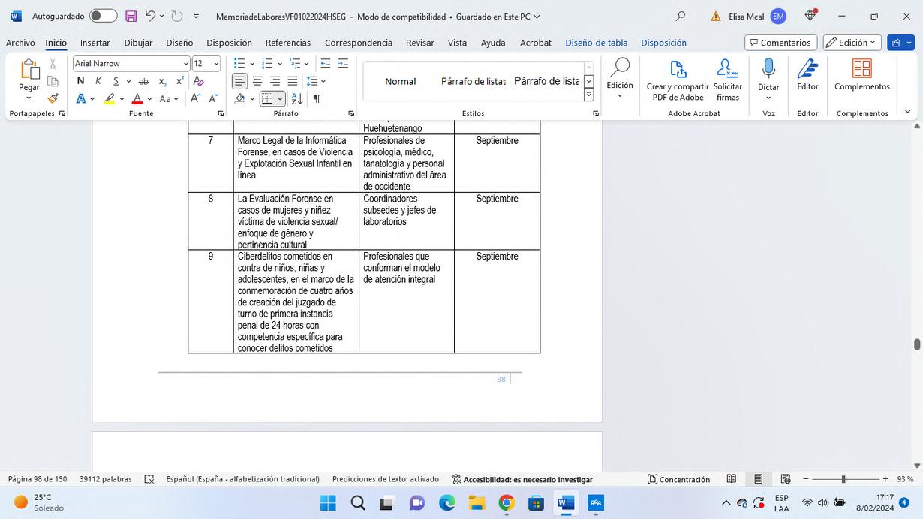Click the Decrease font size icon
Image resolution: width=923 pixels, height=519 pixels.
pyautogui.click(x=213, y=98)
